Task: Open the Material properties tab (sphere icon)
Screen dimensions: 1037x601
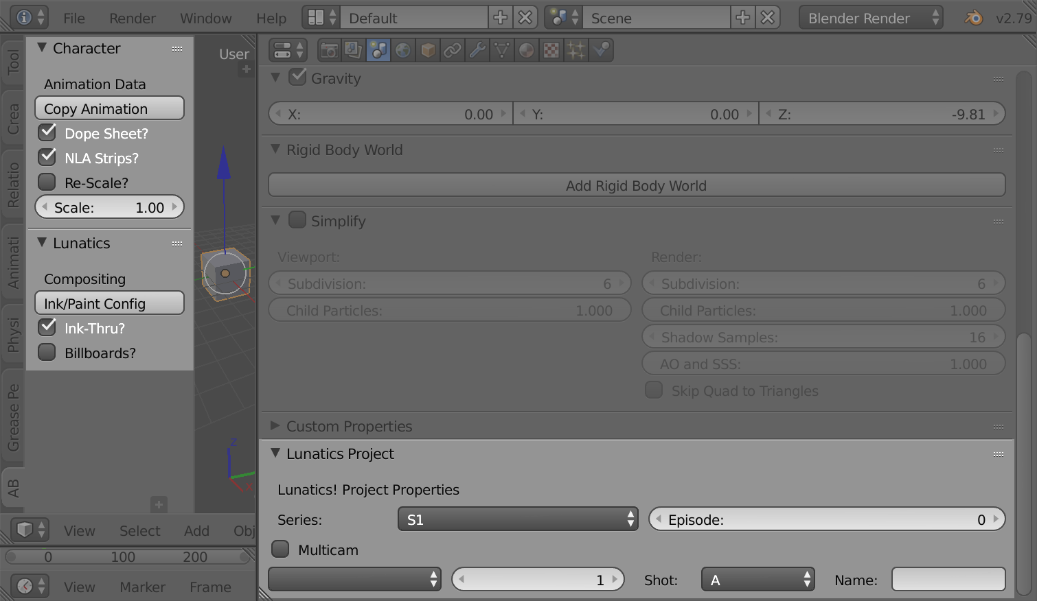Action: (527, 50)
